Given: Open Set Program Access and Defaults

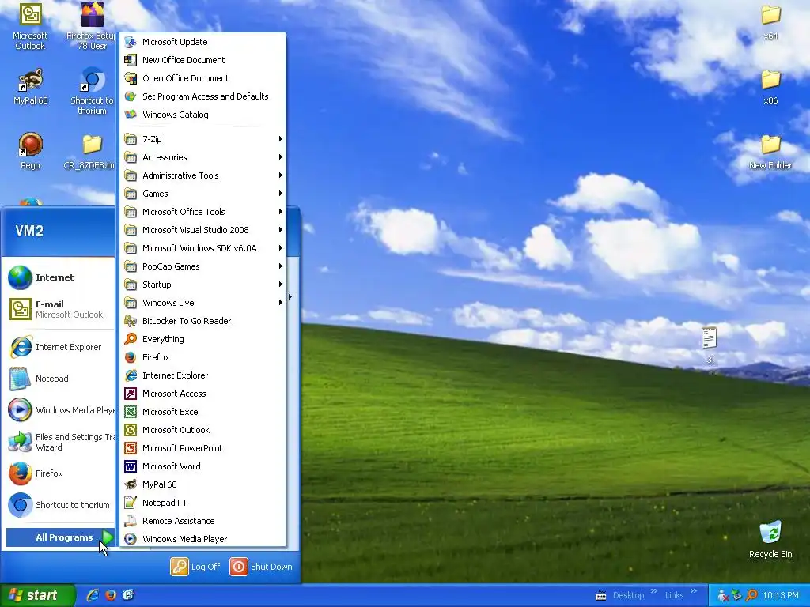Looking at the screenshot, I should click(x=202, y=96).
